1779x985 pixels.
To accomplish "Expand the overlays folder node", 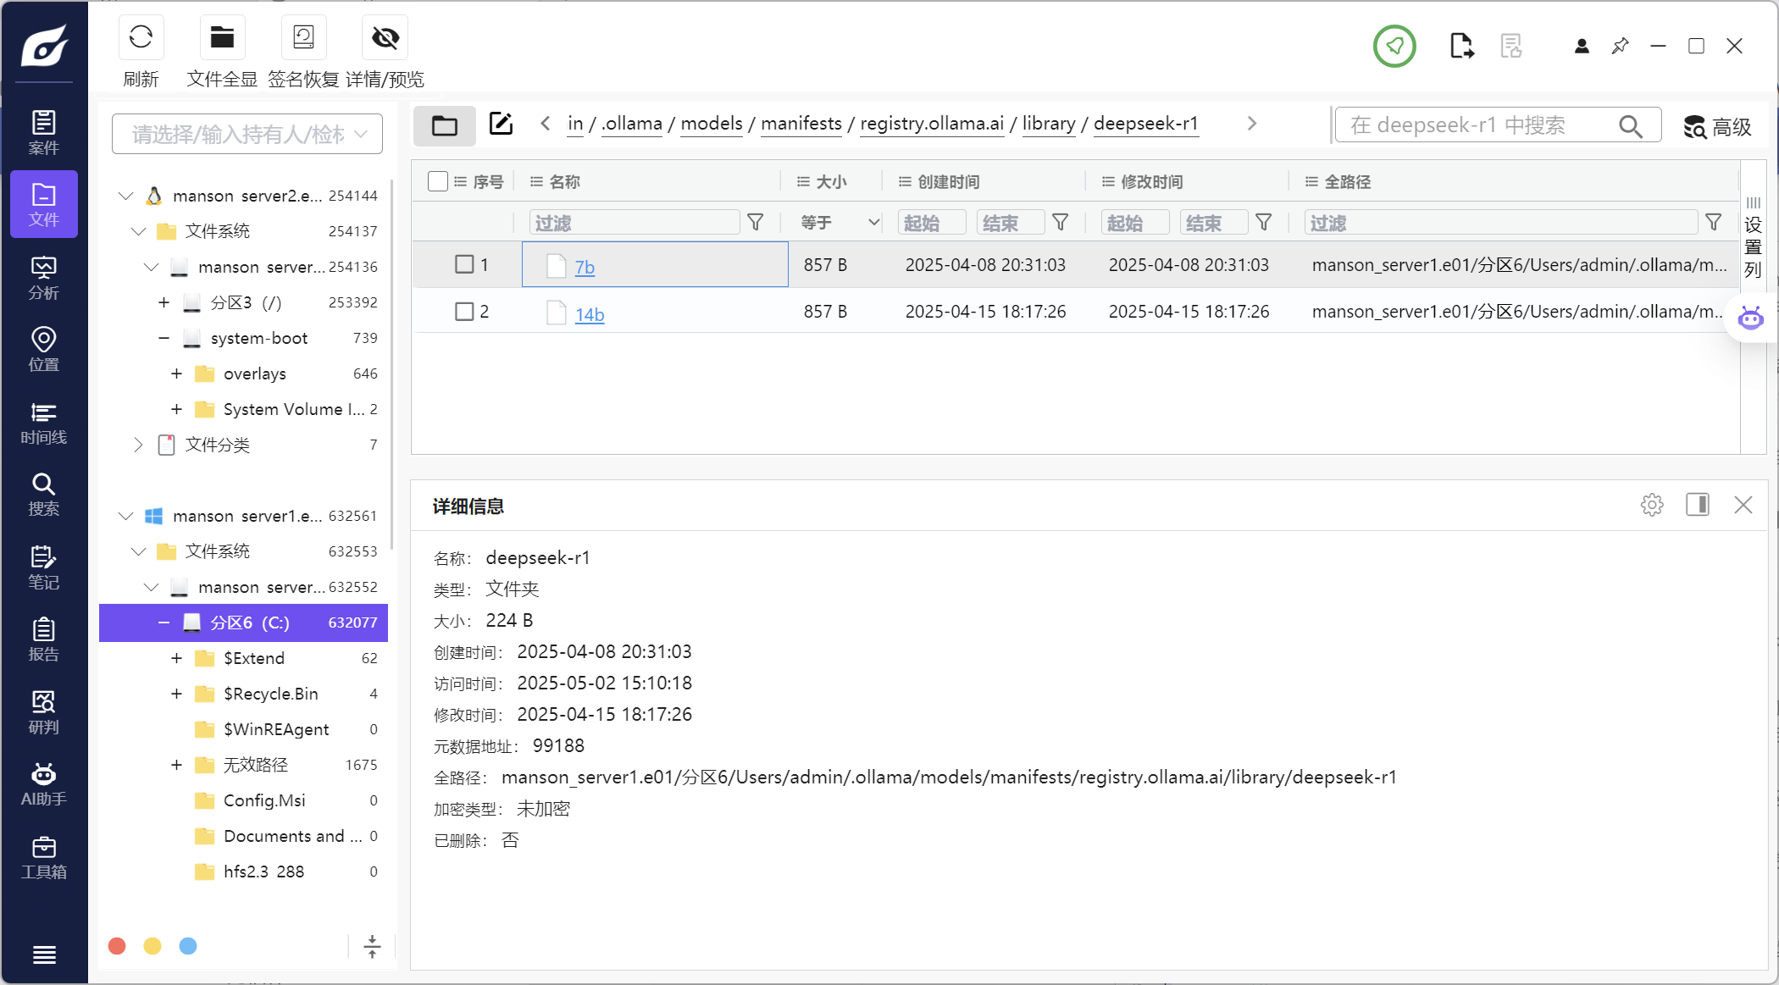I will tap(176, 374).
